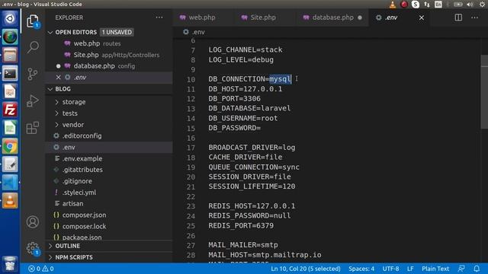Click the VLC tray icon in top bar
Image resolution: width=488 pixels, height=274 pixels.
coord(393,5)
